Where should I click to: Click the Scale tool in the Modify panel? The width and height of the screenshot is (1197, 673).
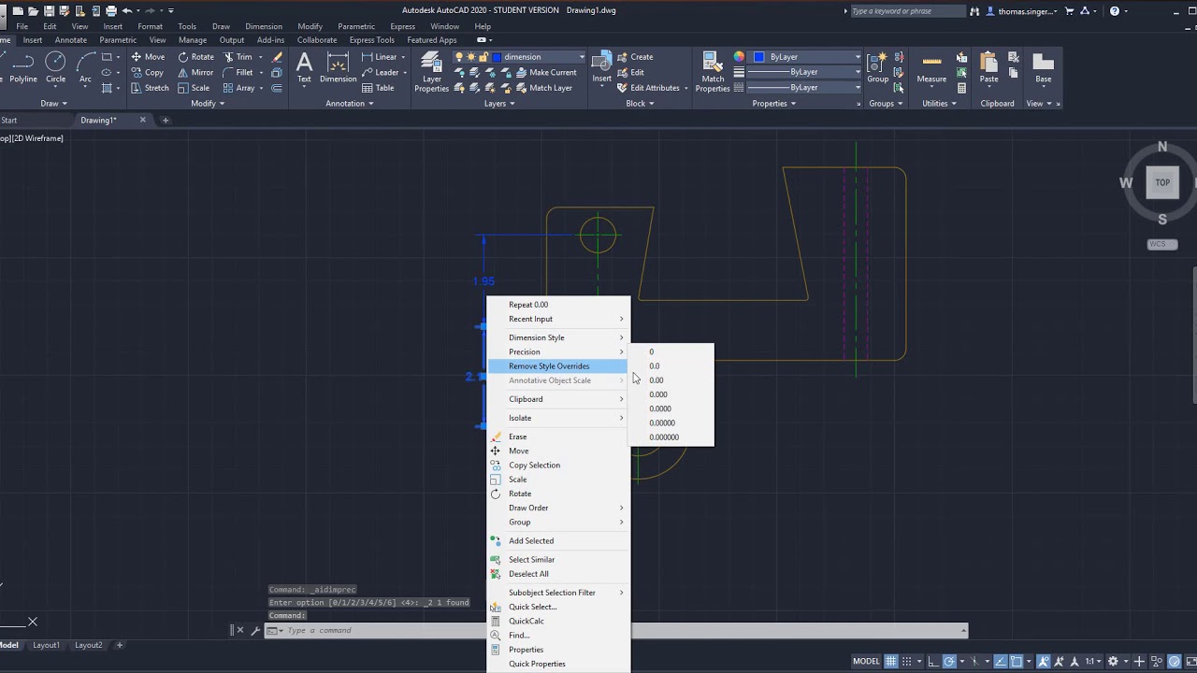(195, 88)
